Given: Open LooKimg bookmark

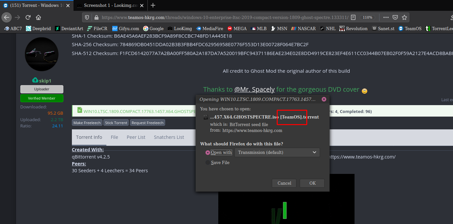Looking at the screenshot, I should pos(180,28).
